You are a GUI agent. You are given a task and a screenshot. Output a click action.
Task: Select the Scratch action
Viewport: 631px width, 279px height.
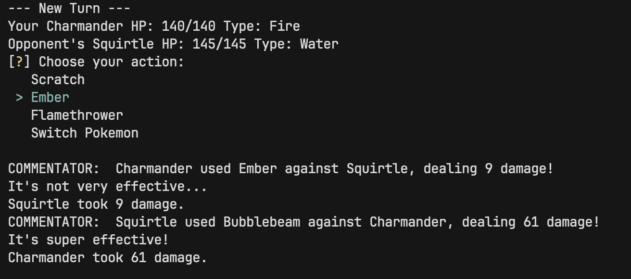pos(58,79)
